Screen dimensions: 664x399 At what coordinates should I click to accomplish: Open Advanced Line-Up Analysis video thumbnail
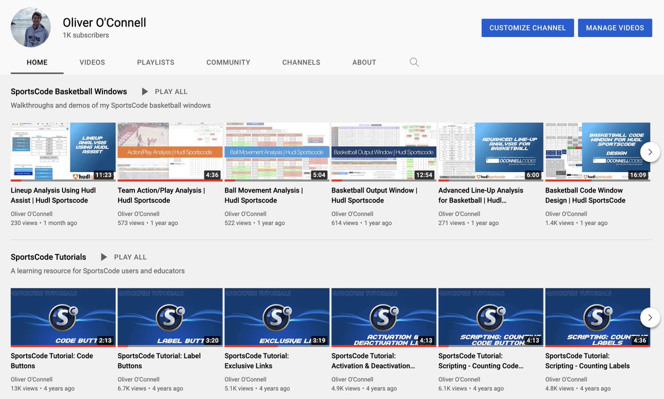click(x=491, y=152)
